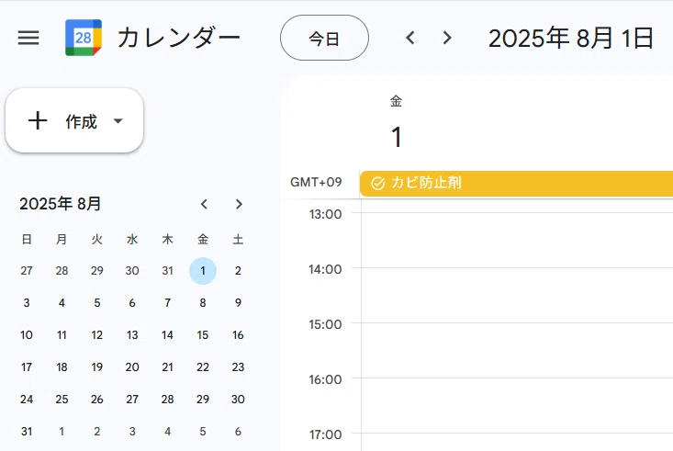Screen dimensions: 673x451
Task: Jump to today with 今日 button
Action: [x=324, y=38]
